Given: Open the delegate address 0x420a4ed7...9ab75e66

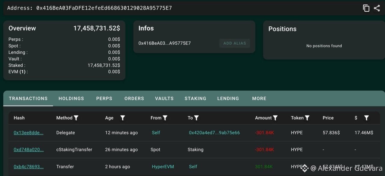Looking at the screenshot, I should pyautogui.click(x=214, y=133).
